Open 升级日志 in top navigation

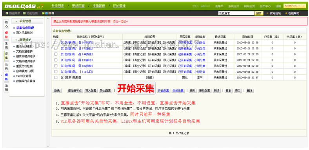click(x=58, y=6)
